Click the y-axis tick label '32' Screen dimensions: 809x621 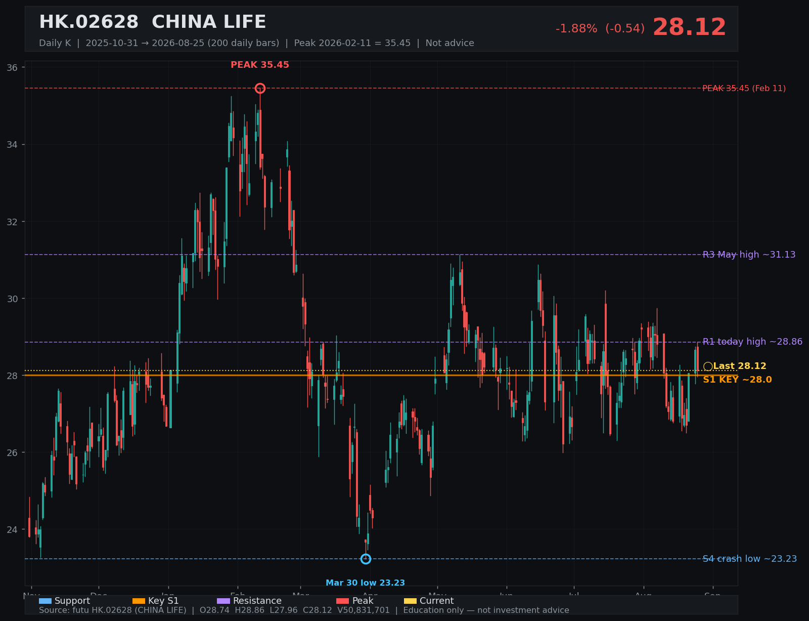[13, 222]
